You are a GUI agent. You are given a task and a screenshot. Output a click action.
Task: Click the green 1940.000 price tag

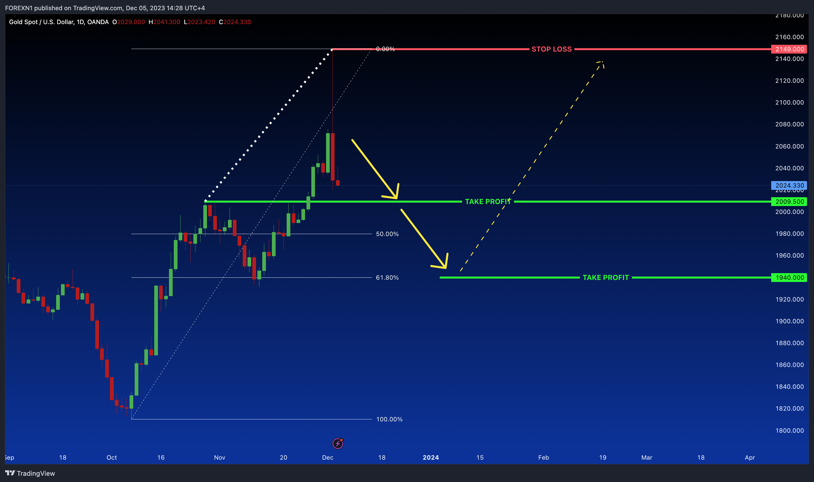789,277
